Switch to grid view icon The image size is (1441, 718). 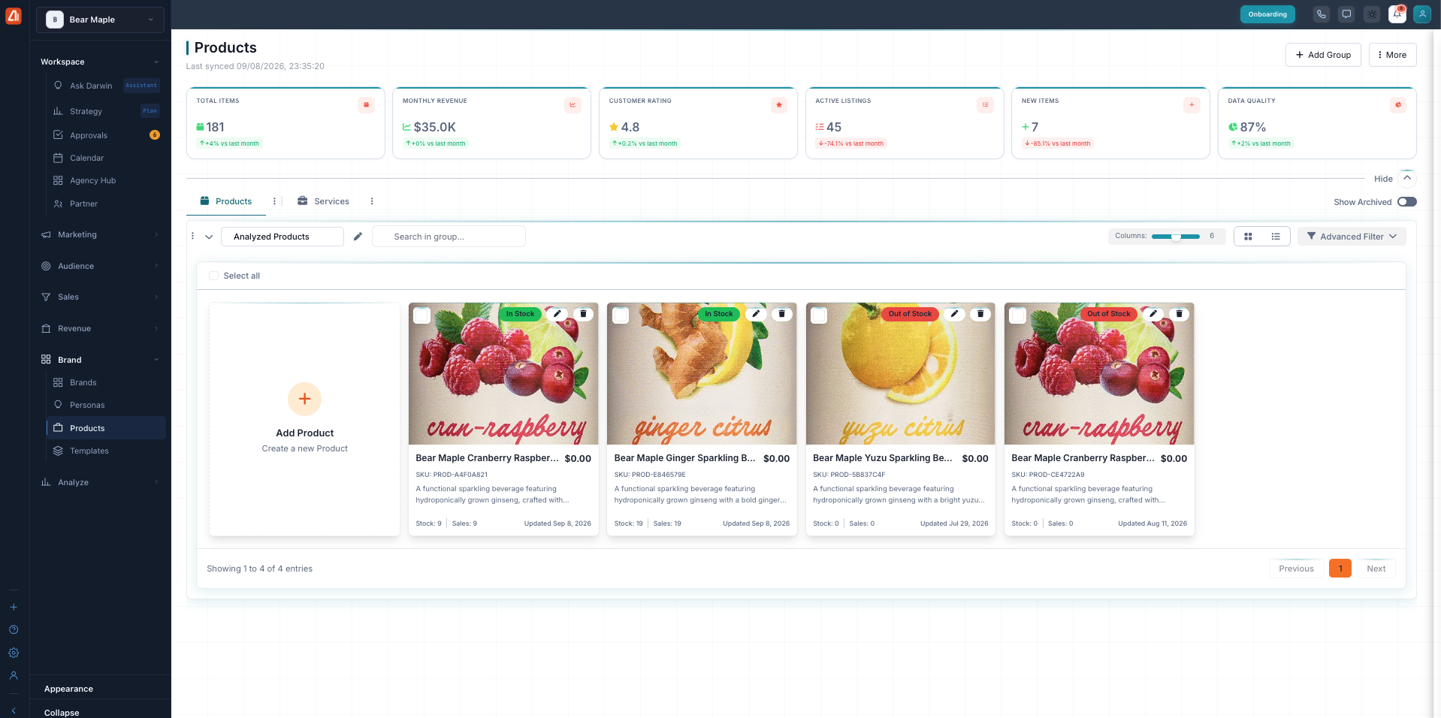pos(1248,237)
